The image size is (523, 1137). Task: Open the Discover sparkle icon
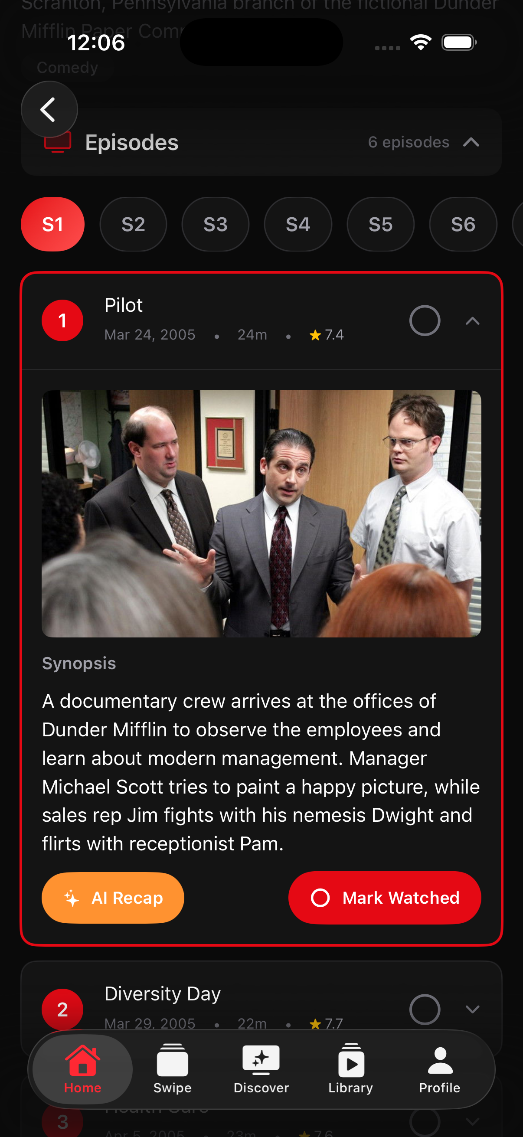[x=261, y=1059]
